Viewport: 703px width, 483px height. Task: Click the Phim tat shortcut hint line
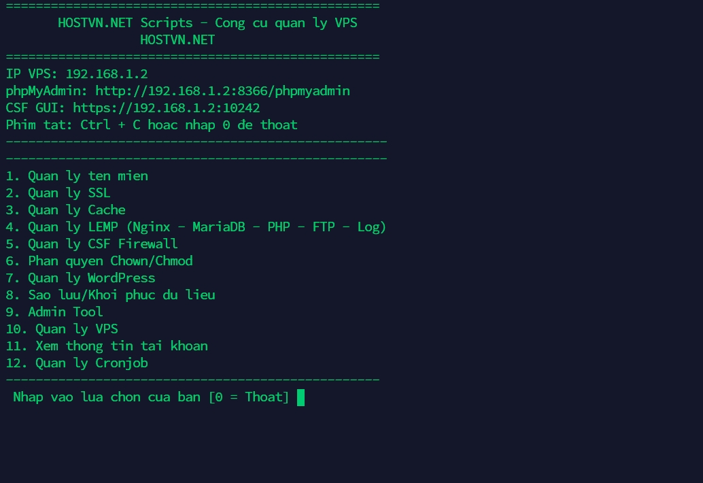(x=152, y=125)
